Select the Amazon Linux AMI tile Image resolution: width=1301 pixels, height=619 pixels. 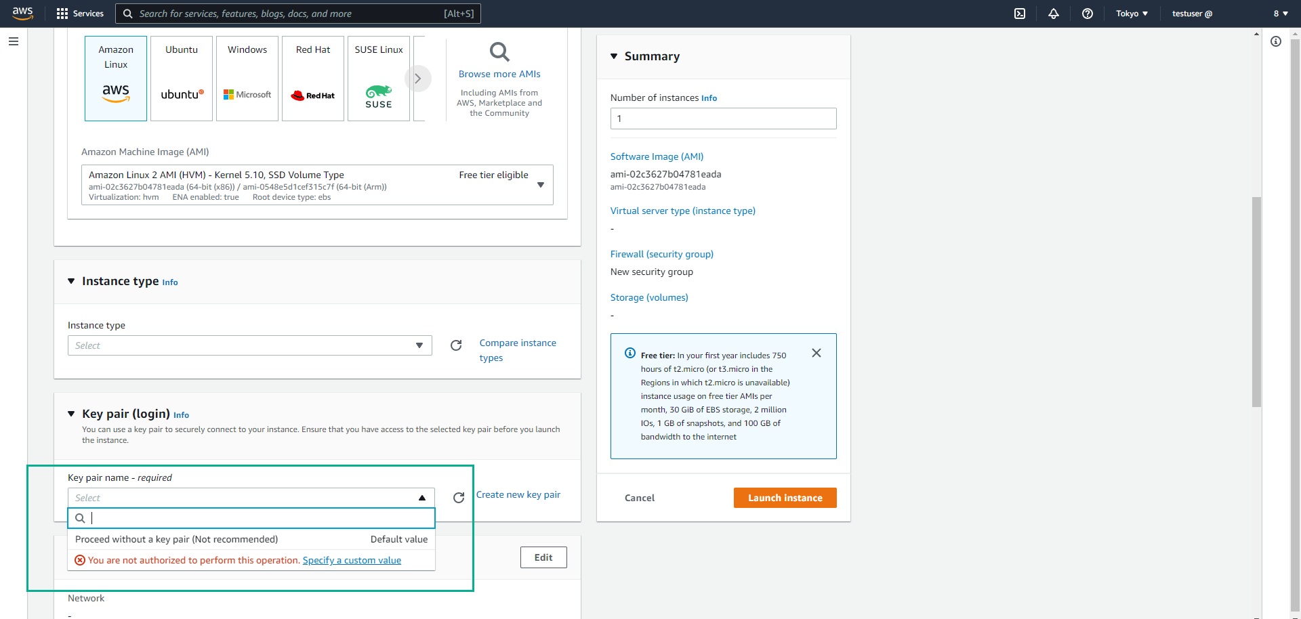(x=116, y=79)
